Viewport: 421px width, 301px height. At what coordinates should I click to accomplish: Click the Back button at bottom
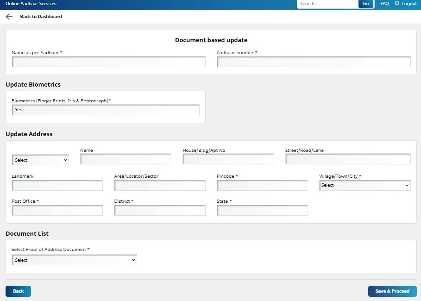point(18,291)
